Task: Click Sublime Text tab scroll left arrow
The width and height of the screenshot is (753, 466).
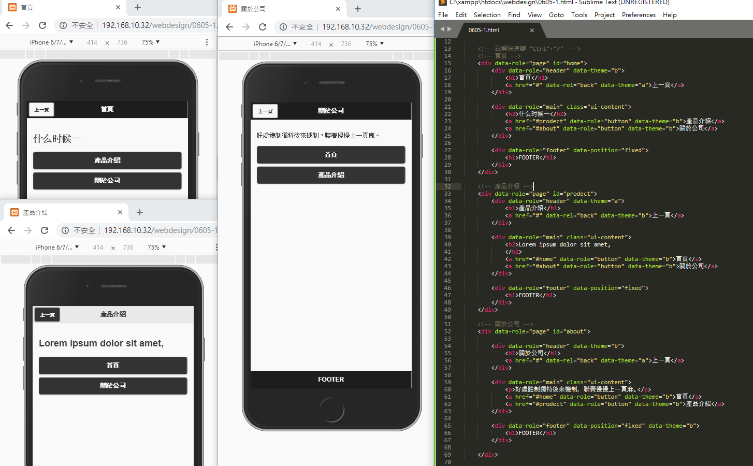Action: coord(442,30)
